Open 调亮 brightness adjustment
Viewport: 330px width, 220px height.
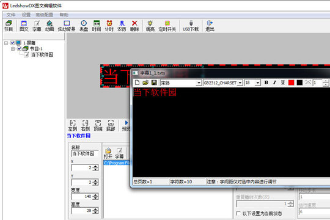point(150,26)
